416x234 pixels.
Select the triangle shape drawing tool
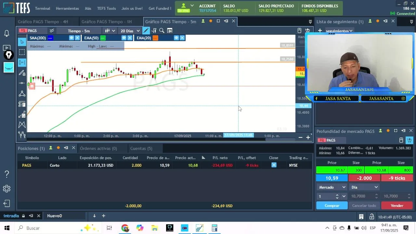click(x=22, y=94)
